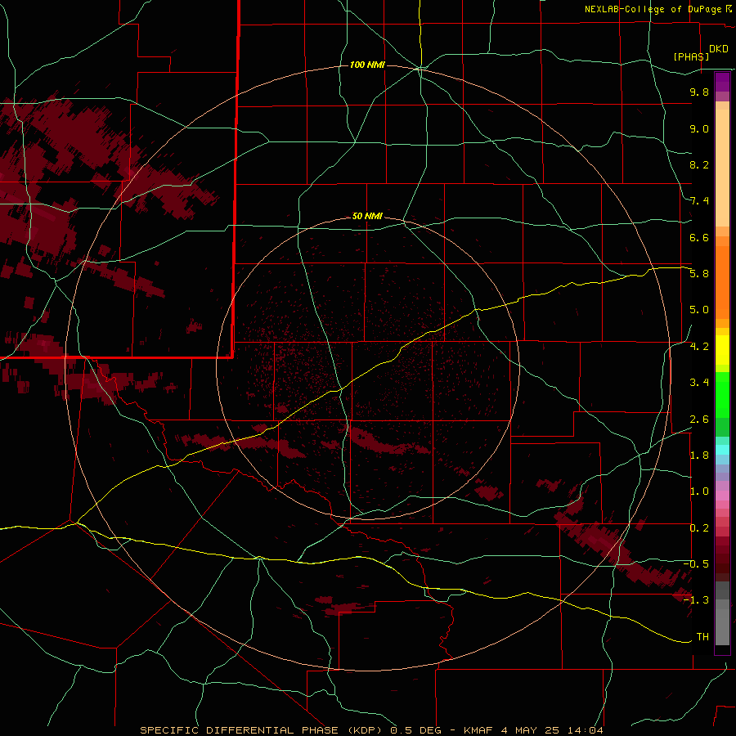Click the 9.0 legend value
This screenshot has height=736, width=736.
point(699,128)
